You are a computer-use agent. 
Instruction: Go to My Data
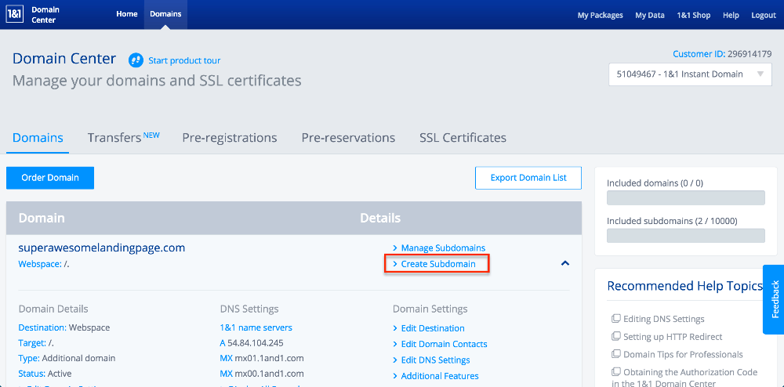[x=650, y=15]
